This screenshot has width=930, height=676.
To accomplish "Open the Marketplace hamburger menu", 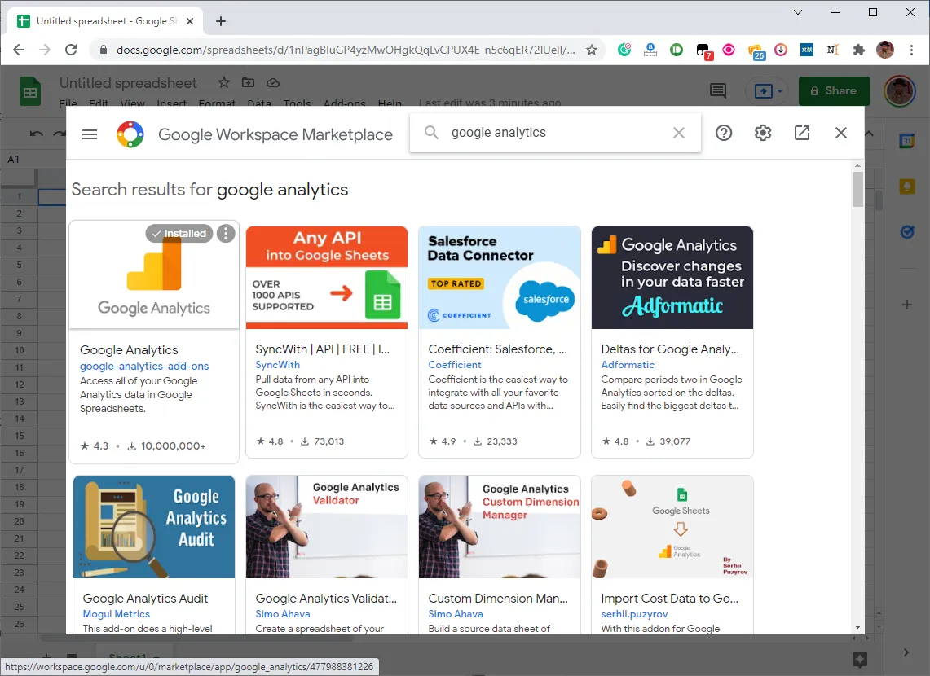I will [90, 134].
